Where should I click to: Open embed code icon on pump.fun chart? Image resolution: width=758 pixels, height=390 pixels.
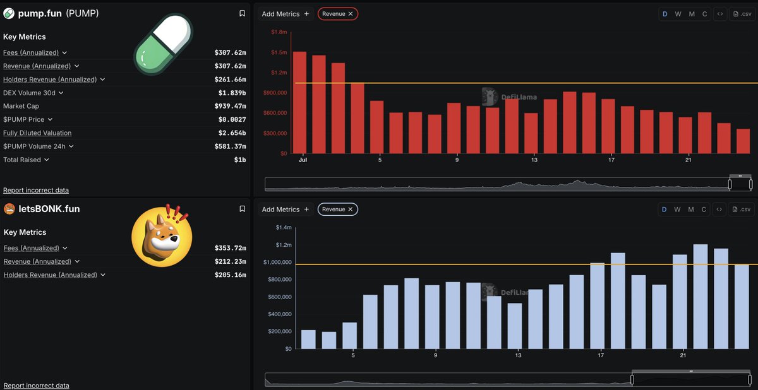719,14
